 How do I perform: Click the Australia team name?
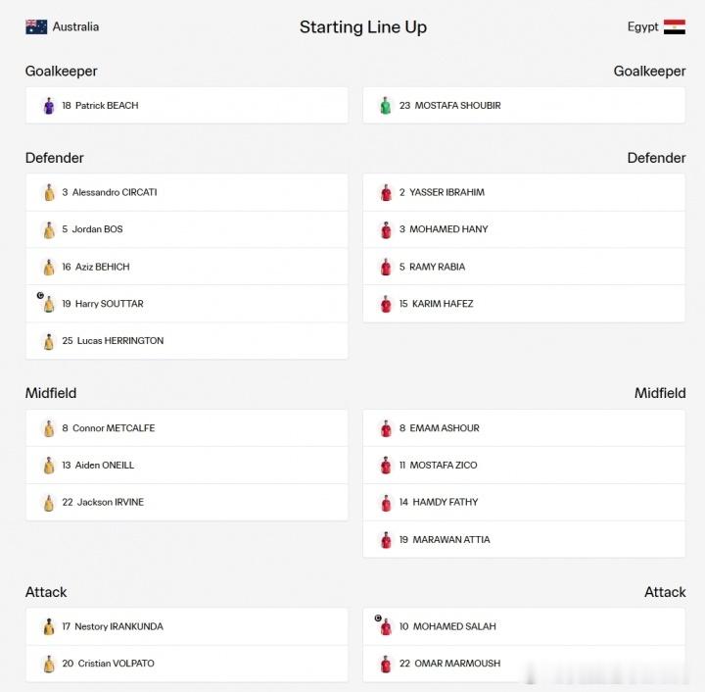pos(75,27)
